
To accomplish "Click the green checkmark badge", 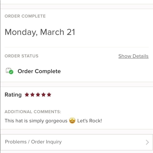I will pyautogui.click(x=11, y=72).
